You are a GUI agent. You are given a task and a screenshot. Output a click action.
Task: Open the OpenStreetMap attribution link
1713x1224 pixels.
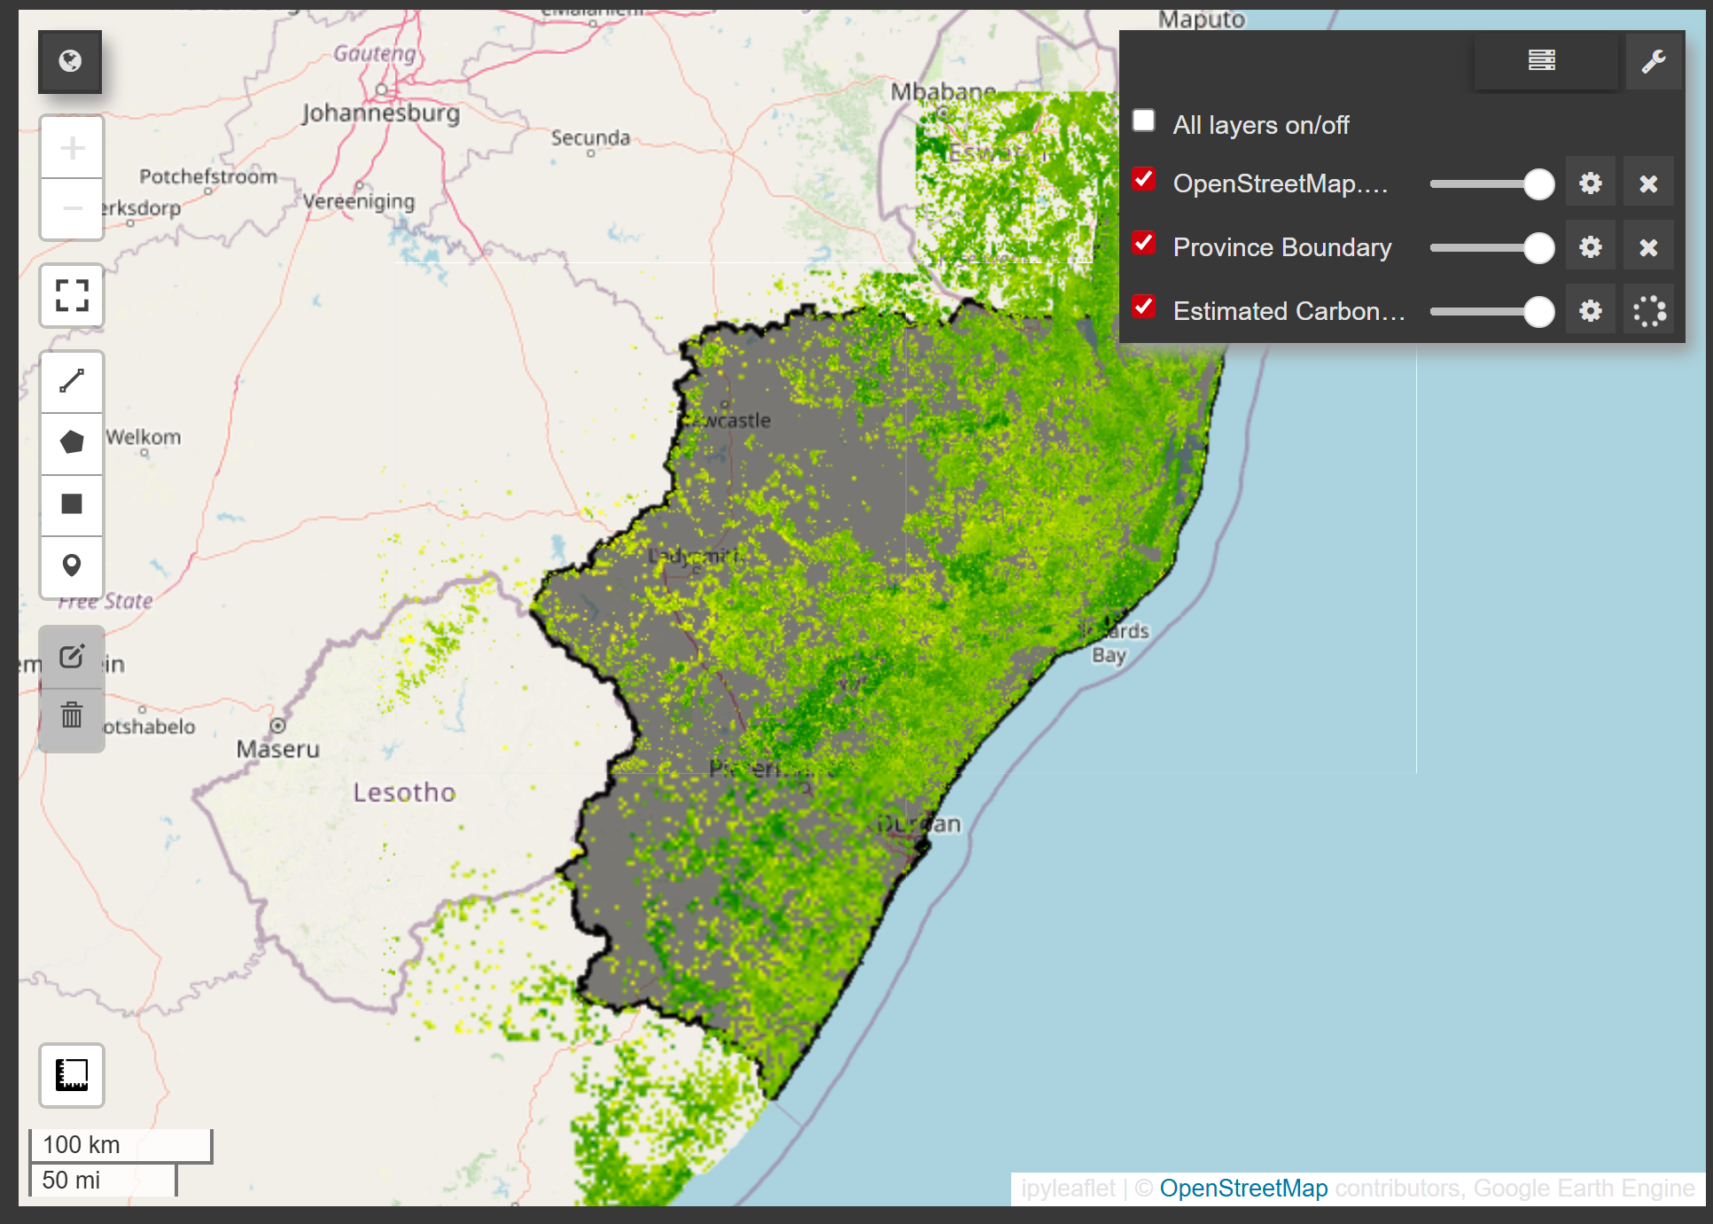(x=1243, y=1189)
